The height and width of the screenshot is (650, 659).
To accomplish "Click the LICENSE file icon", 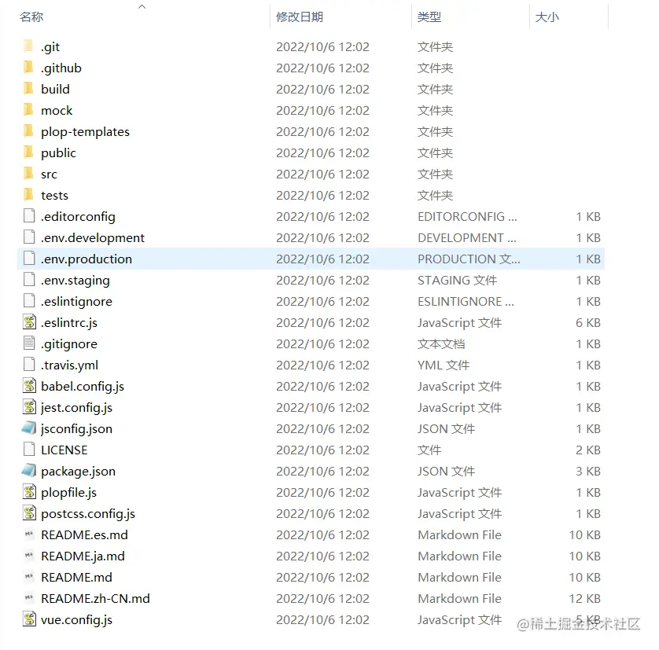I will 29,449.
